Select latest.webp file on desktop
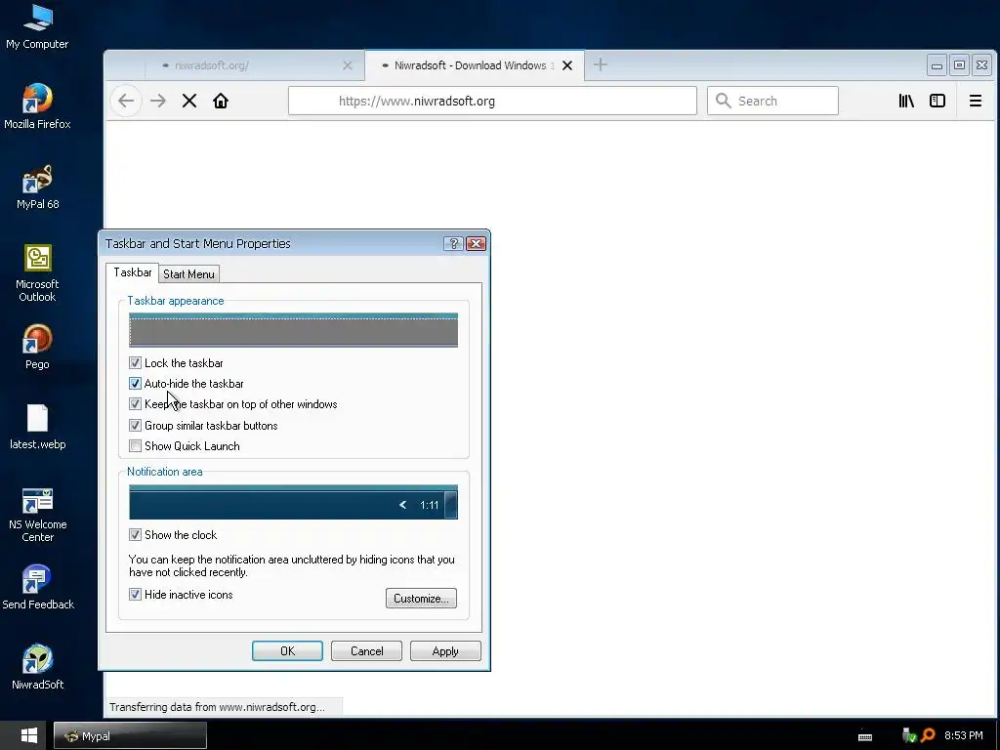Viewport: 1000px width, 750px height. pyautogui.click(x=37, y=427)
